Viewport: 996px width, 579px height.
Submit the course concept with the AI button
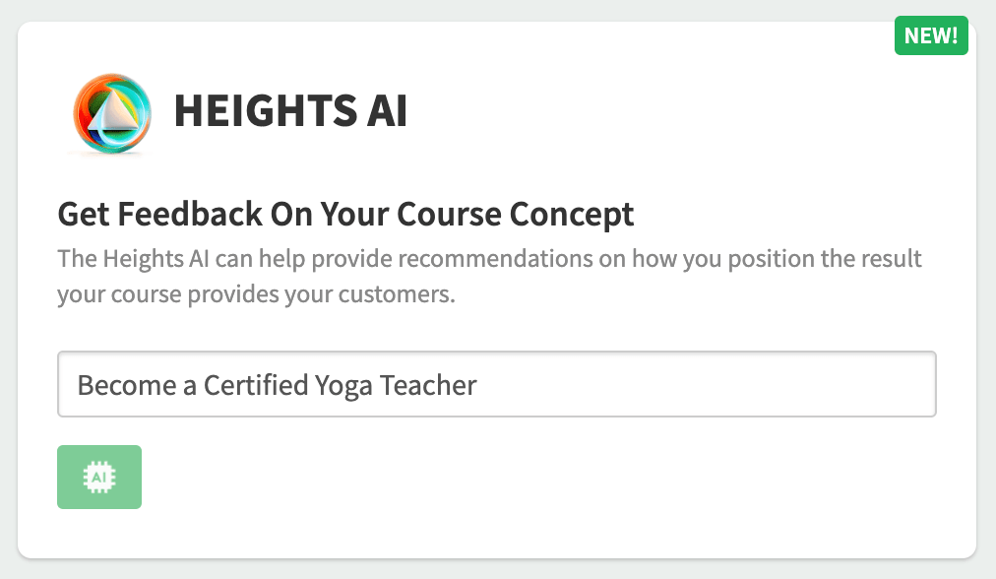coord(99,477)
